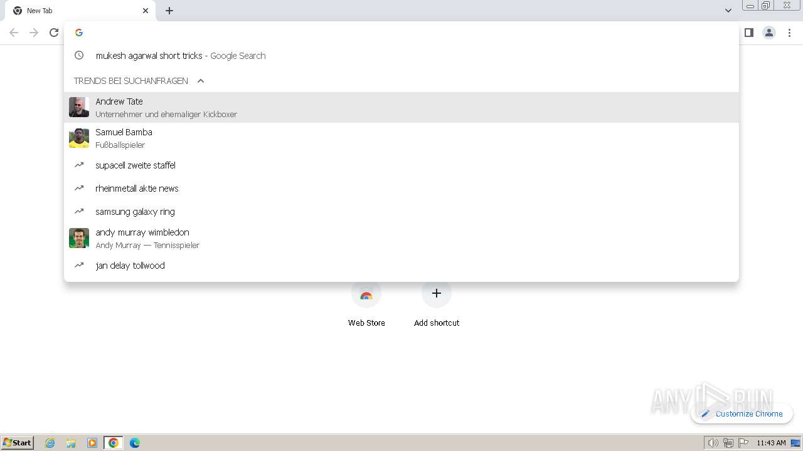Open a new tab with plus button
The height and width of the screenshot is (451, 803).
169,11
